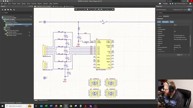
Task: Click the Properties panel search field
Action: pyautogui.click(x=174, y=13)
